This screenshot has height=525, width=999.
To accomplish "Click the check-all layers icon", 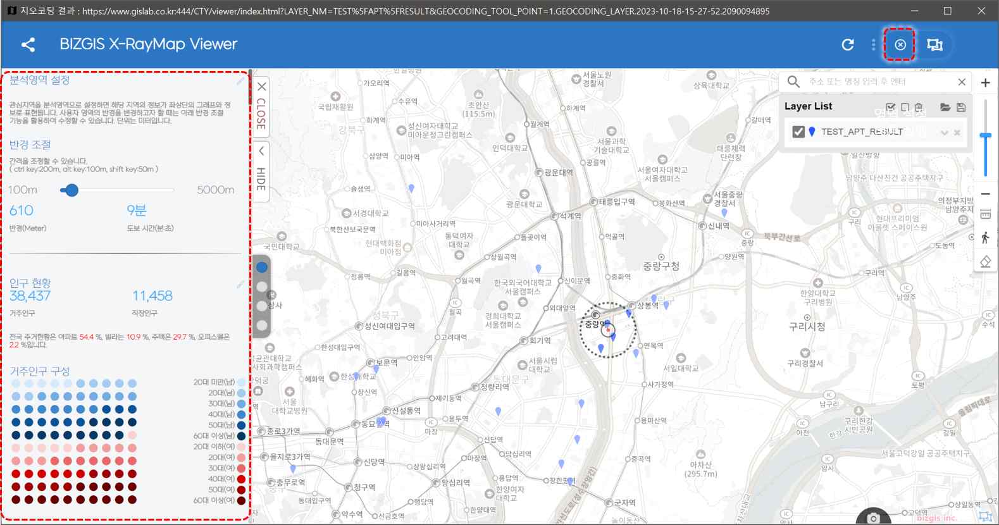I will (x=891, y=108).
